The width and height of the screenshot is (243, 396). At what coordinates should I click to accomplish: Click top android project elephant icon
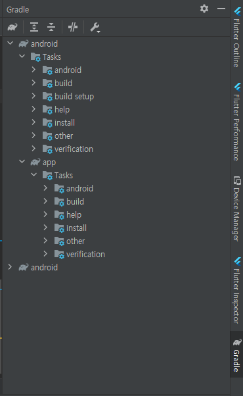(x=24, y=43)
